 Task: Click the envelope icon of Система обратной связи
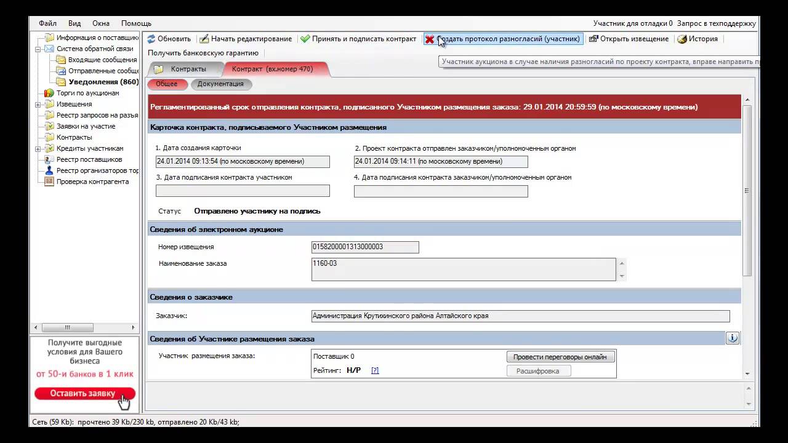click(49, 49)
